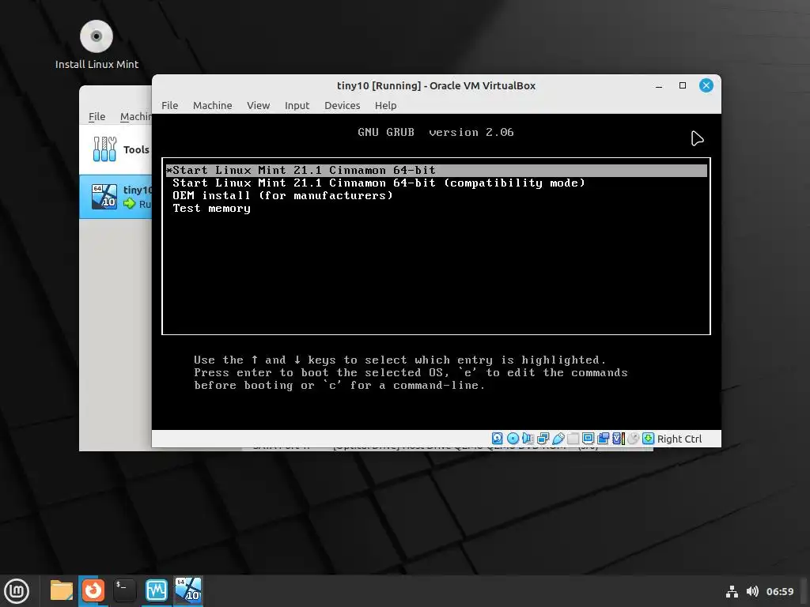This screenshot has width=810, height=607.
Task: Select Start Linux Mint 21.1 Cinnamon 64-bit entry
Action: [437, 171]
